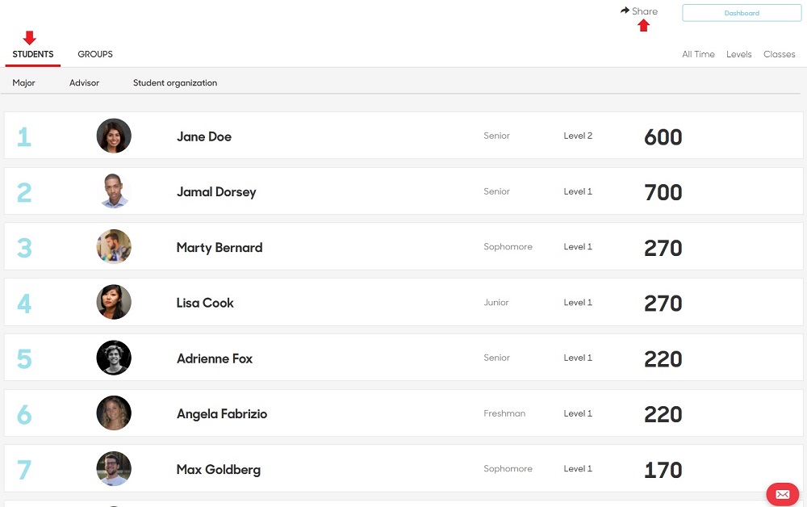The width and height of the screenshot is (807, 507).
Task: Open the Levels view
Action: (x=739, y=54)
